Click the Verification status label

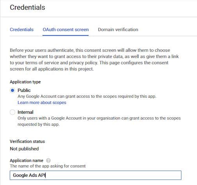[27, 141]
